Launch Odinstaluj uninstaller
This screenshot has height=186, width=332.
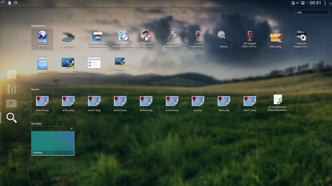pos(275,39)
